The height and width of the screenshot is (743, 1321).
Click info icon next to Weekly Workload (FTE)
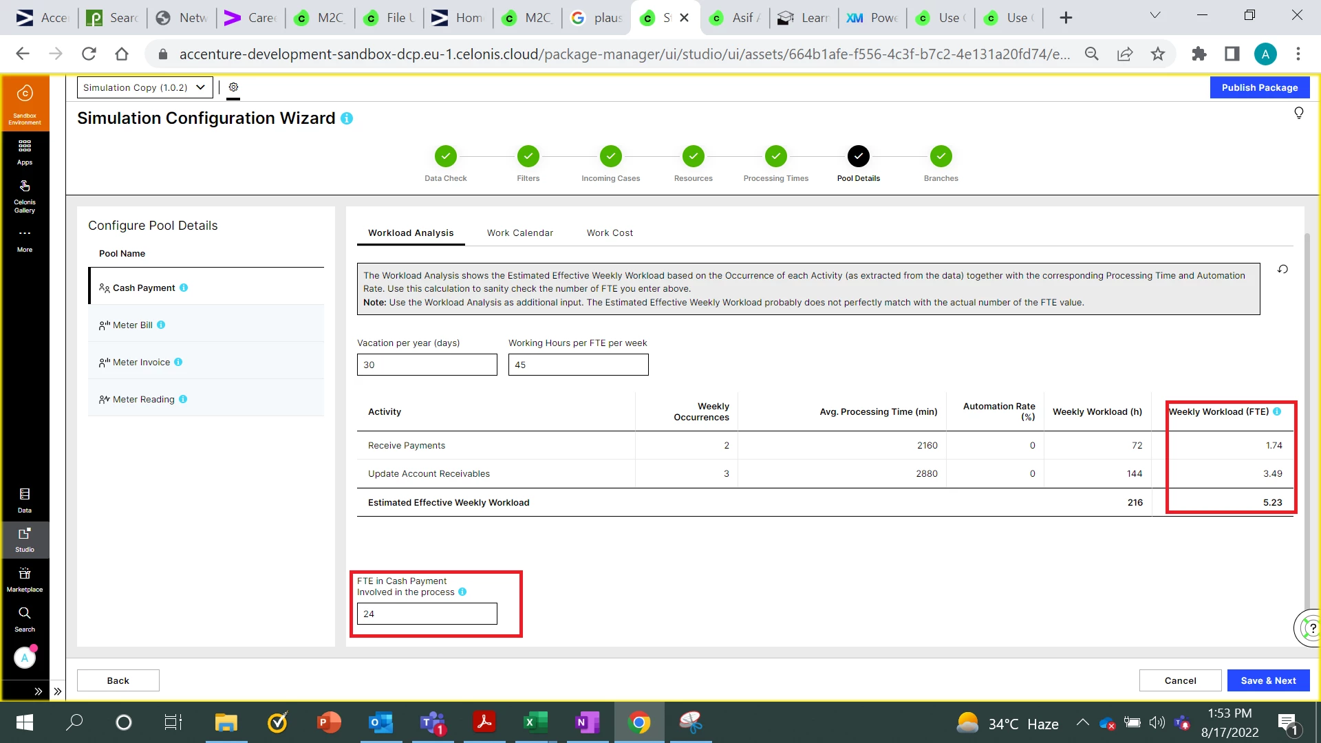1277,411
